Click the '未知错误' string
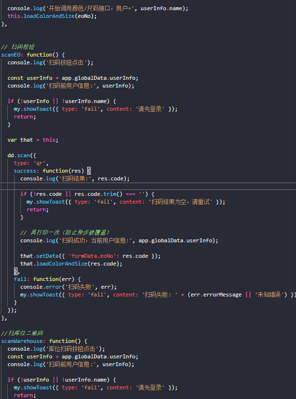This screenshot has width=296, height=399. pyautogui.click(x=269, y=295)
